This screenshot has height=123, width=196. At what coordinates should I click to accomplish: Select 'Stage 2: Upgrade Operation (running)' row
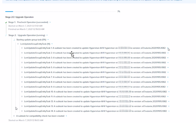click(x=27, y=35)
